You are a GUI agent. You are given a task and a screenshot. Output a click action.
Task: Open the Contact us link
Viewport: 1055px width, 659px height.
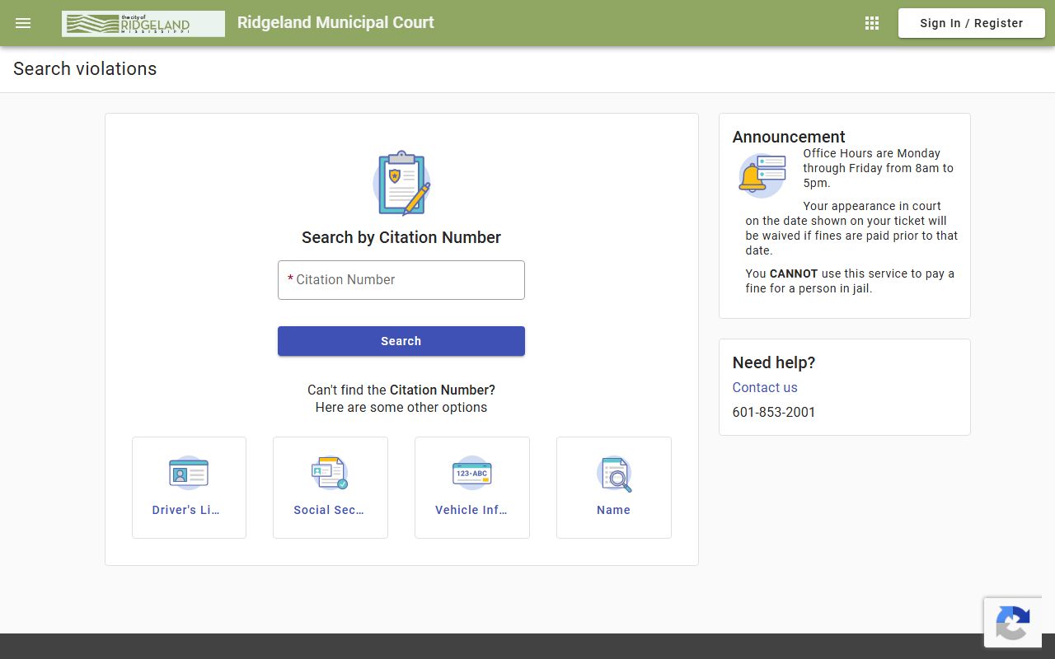pos(765,387)
